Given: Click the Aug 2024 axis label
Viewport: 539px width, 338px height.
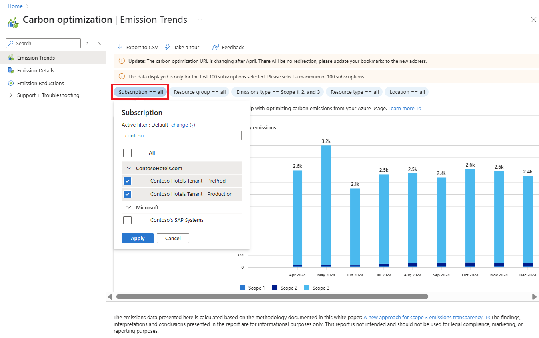Looking at the screenshot, I should point(413,275).
